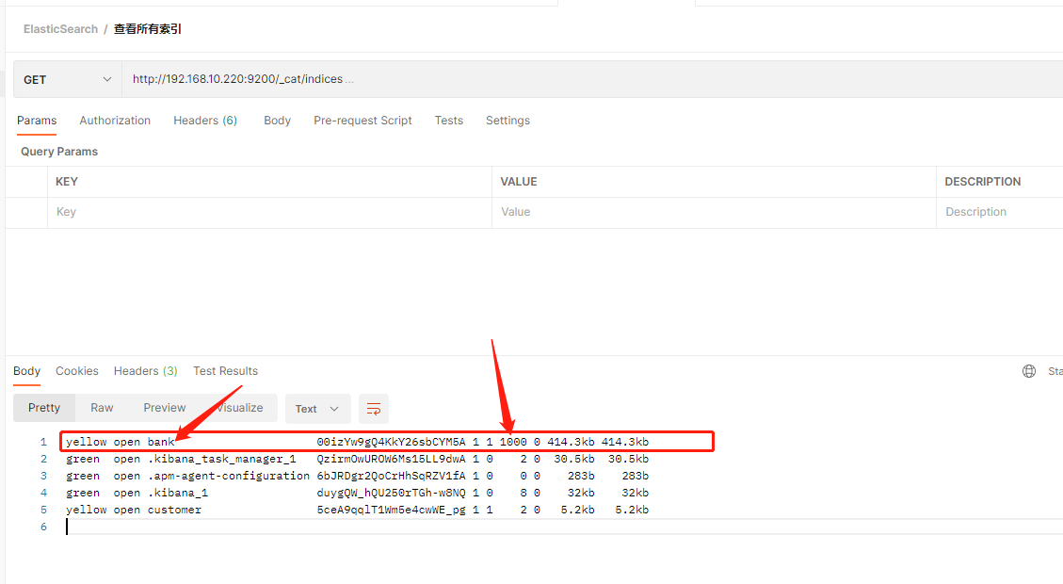1063x584 pixels.
Task: Click the 6bJRDgr2QoCrHhSqRZV1fA uuid
Action: [391, 477]
